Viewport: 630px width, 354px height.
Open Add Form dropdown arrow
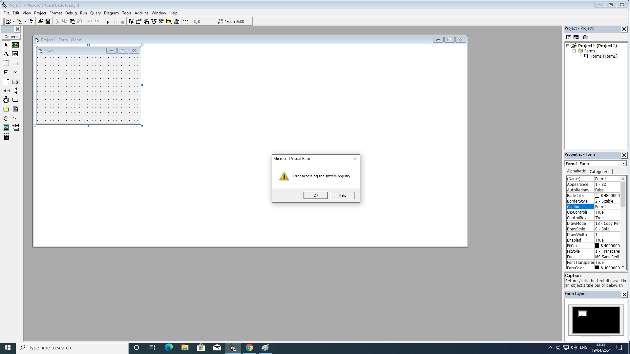coord(25,22)
